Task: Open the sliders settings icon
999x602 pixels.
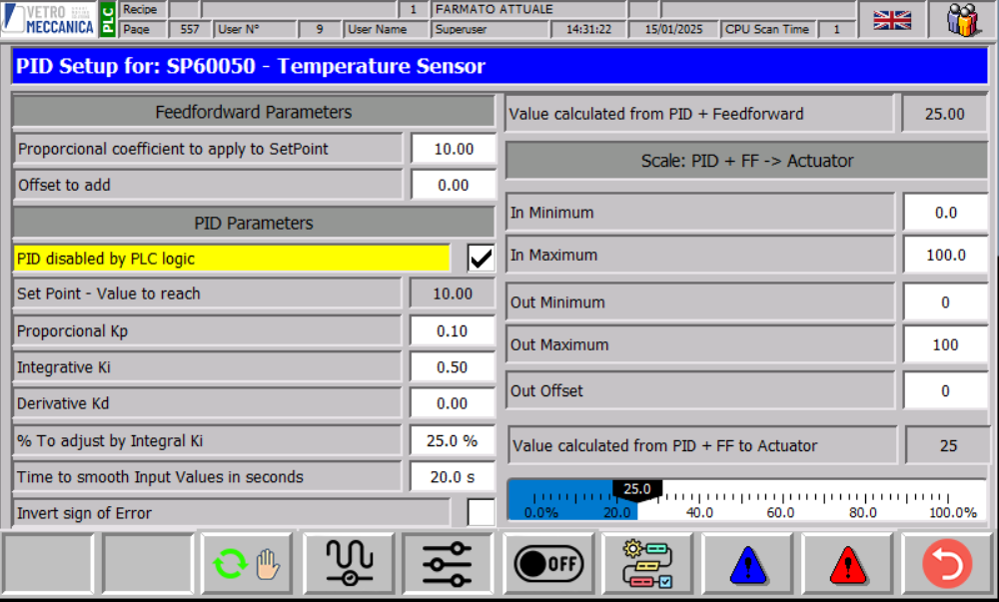Action: pos(448,564)
